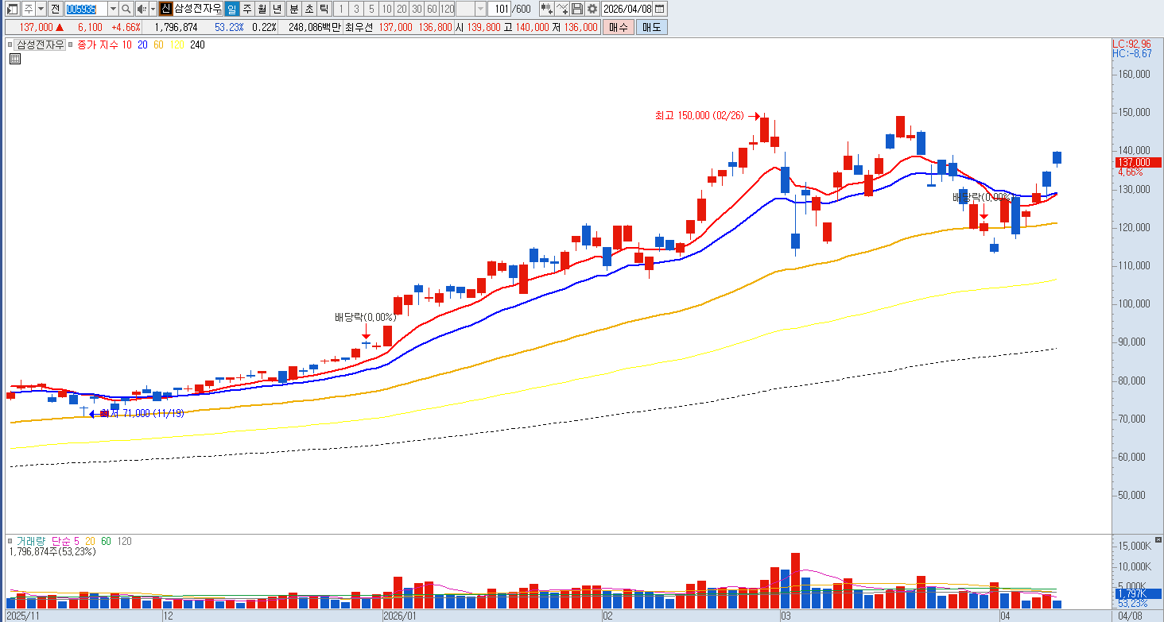Open chart settings gear icon

pyautogui.click(x=592, y=9)
